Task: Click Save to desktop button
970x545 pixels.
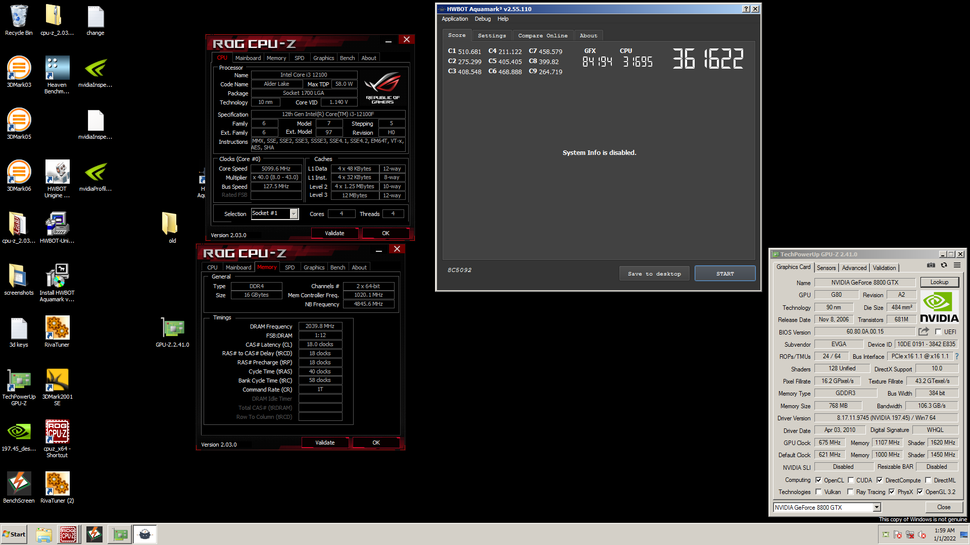Action: tap(654, 274)
